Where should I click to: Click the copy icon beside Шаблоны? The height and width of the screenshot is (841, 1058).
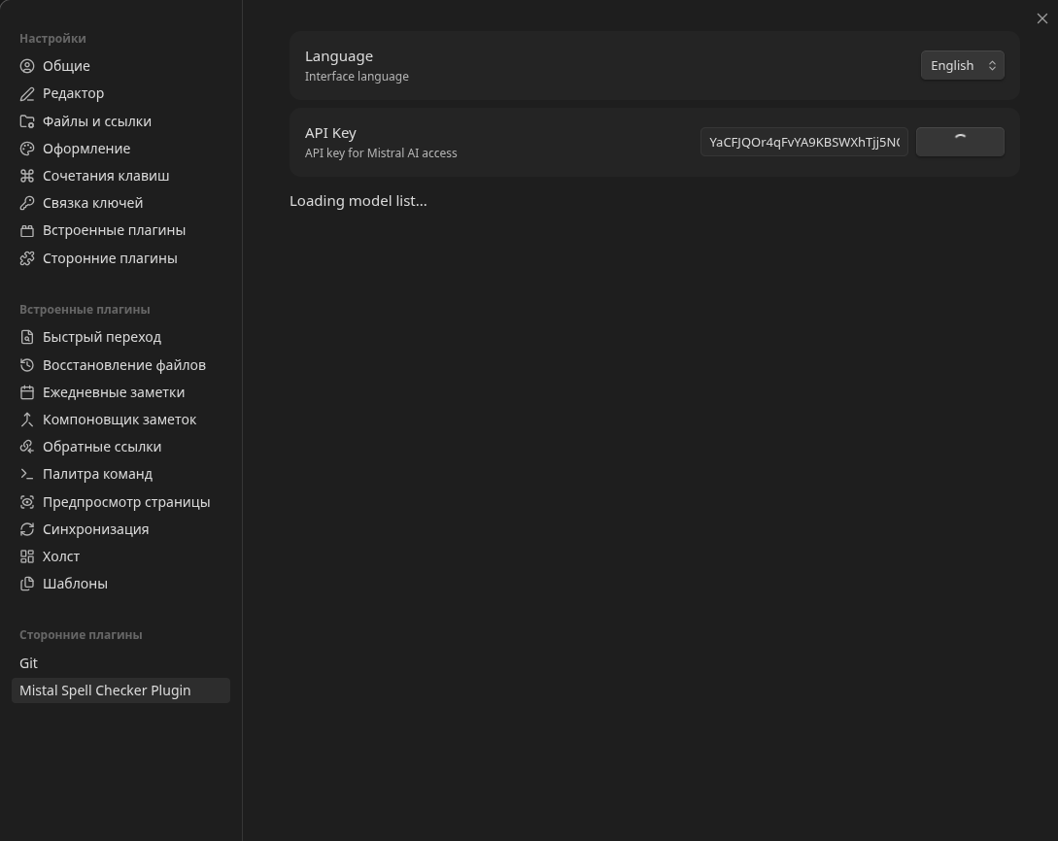pyautogui.click(x=27, y=584)
